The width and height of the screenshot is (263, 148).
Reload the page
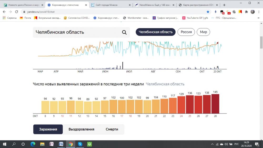pos(16,12)
